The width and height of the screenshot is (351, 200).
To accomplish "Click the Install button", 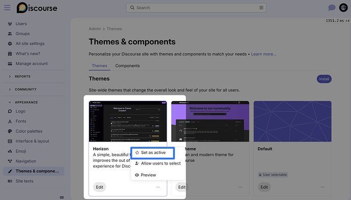I will coord(324,79).
